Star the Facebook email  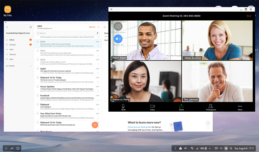point(98,100)
